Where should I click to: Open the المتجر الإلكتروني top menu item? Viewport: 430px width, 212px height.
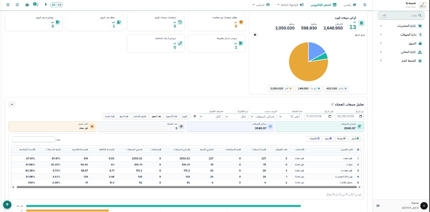coord(325,5)
